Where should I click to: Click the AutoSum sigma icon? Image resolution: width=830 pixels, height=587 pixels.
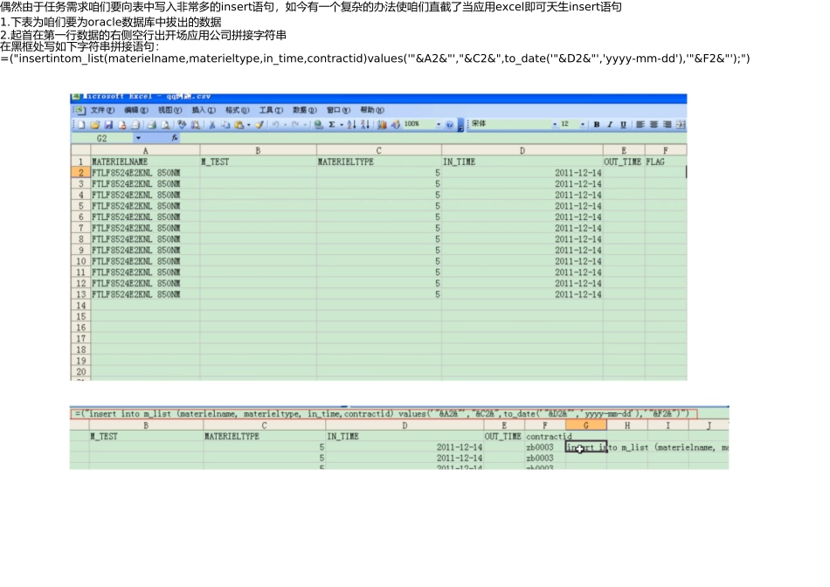(x=332, y=125)
